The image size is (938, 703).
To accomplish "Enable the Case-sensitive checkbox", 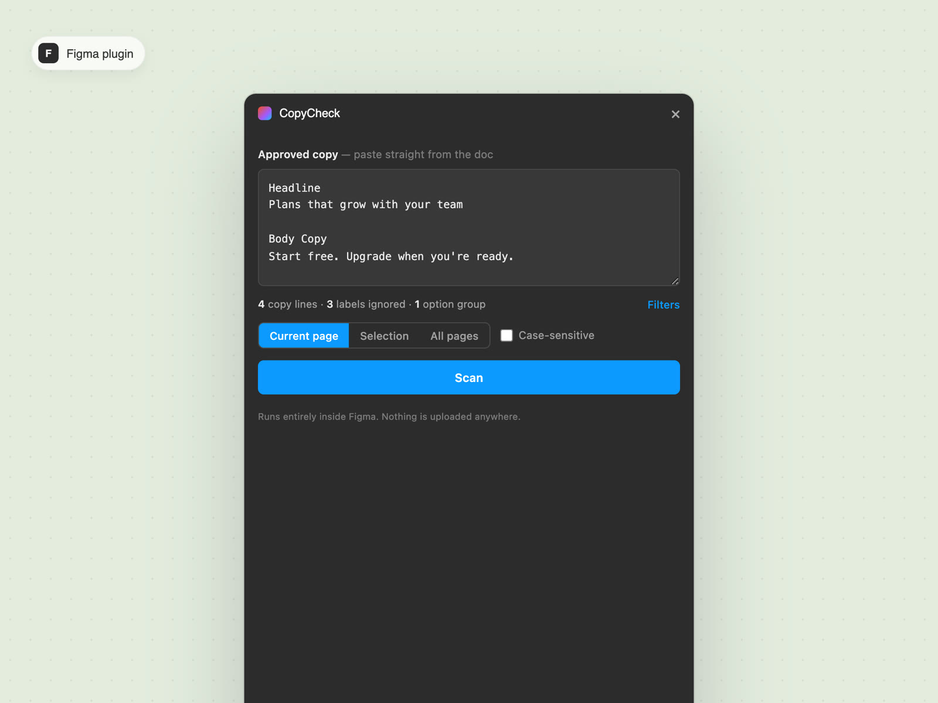I will coord(507,335).
